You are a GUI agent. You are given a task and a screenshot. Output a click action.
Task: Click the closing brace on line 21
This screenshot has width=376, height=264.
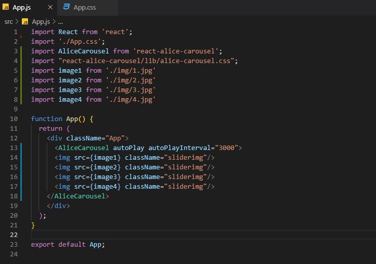pos(33,225)
